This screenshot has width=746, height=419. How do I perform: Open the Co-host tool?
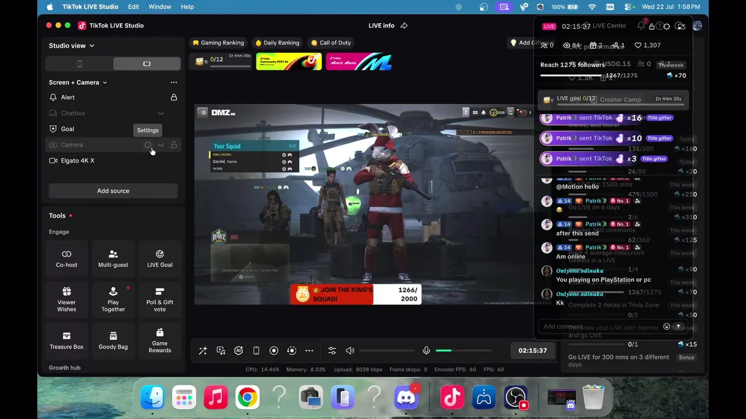(66, 258)
